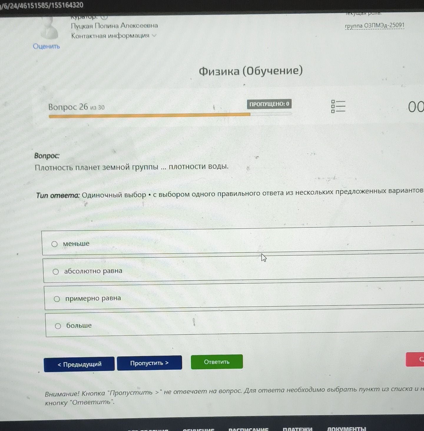Choose the 'примерно равна' answer
Screen dimensions: 424x431
tap(57, 299)
